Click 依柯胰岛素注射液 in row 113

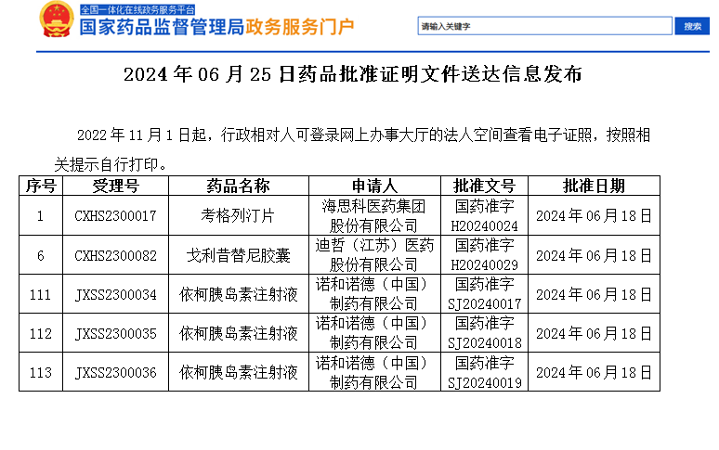click(239, 372)
